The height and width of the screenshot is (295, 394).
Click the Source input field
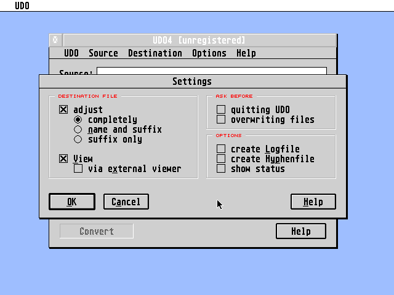(212, 71)
